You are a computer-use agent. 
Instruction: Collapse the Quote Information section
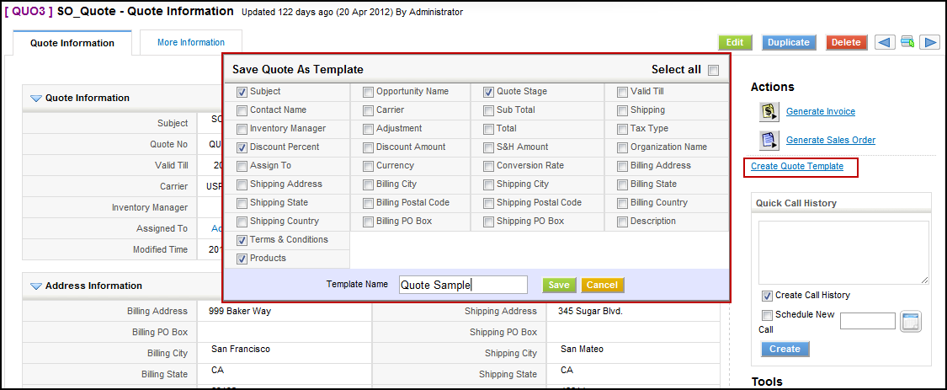tap(35, 99)
